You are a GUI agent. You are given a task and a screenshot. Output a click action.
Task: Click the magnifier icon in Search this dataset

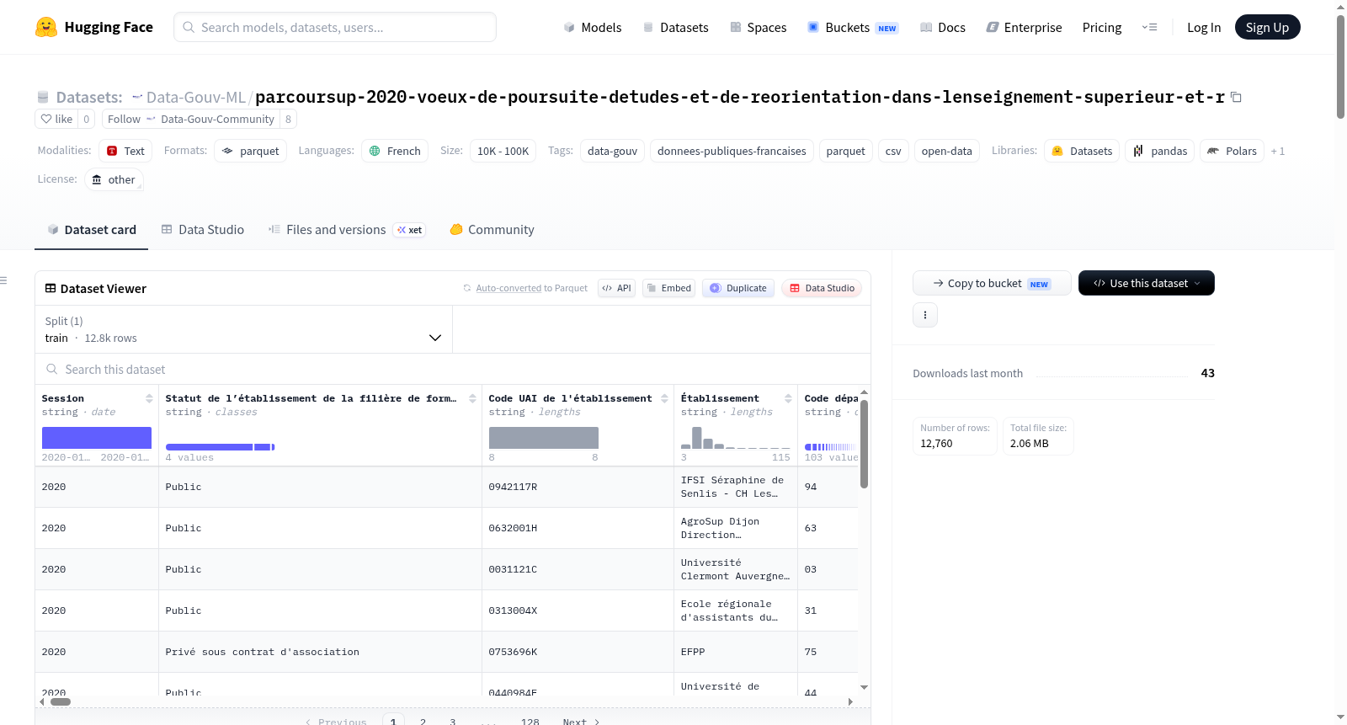(x=52, y=369)
